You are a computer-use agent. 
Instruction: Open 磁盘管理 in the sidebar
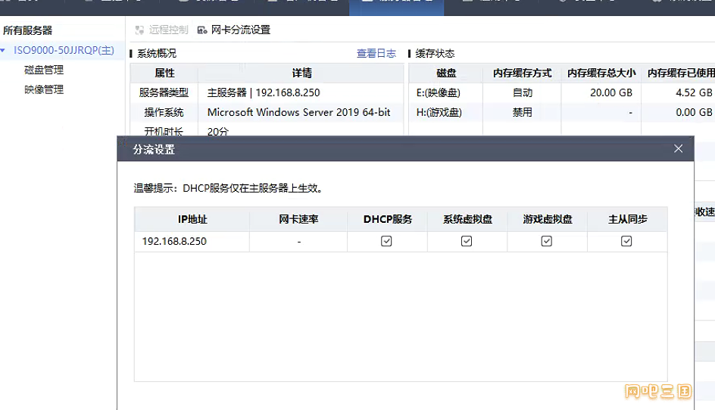click(44, 70)
